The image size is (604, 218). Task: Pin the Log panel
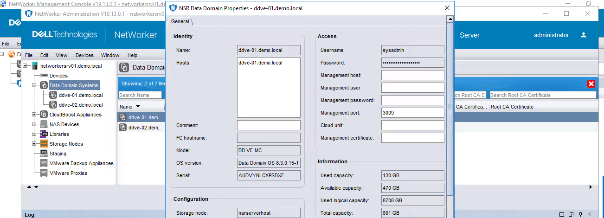580,215
